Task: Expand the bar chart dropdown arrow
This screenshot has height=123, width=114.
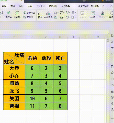Action: (64, 13)
